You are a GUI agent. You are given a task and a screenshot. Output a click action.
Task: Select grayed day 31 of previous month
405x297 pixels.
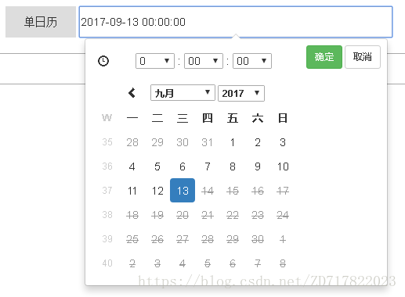(x=208, y=142)
